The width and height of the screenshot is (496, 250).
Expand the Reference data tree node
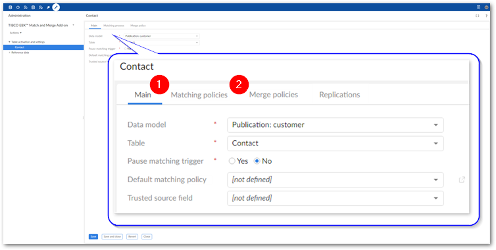(x=9, y=53)
